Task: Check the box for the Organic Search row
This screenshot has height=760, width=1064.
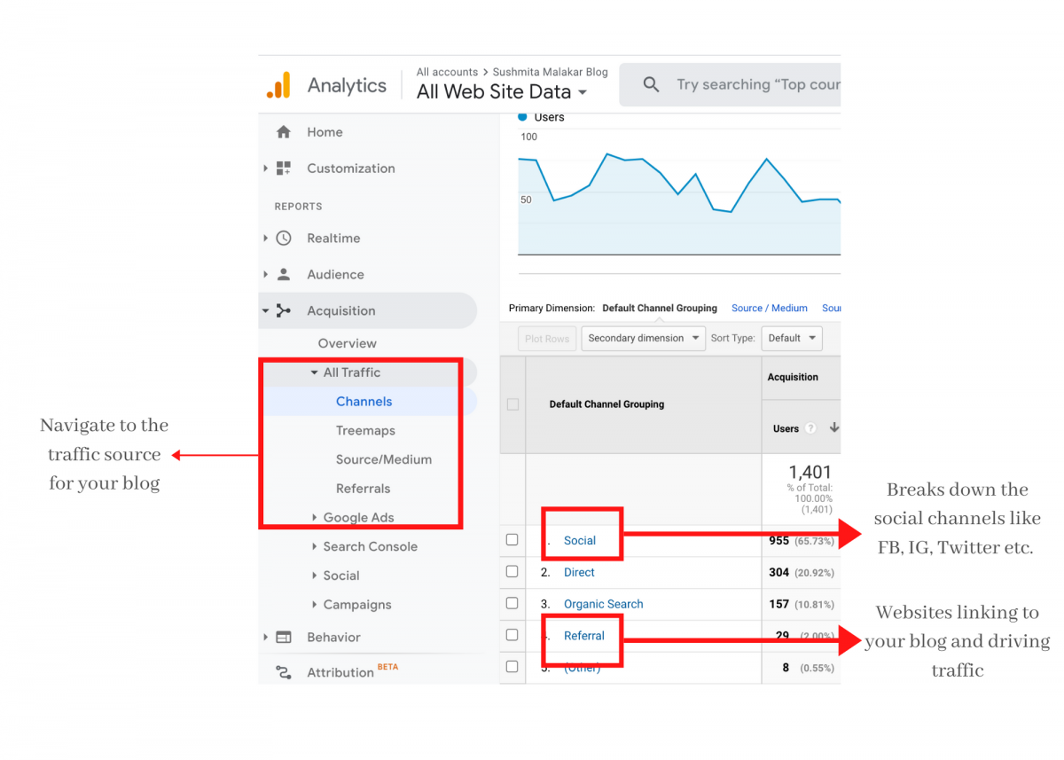Action: click(512, 603)
